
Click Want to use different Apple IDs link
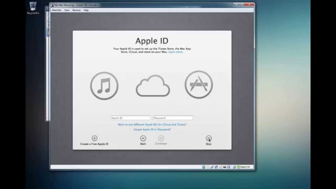(152, 125)
